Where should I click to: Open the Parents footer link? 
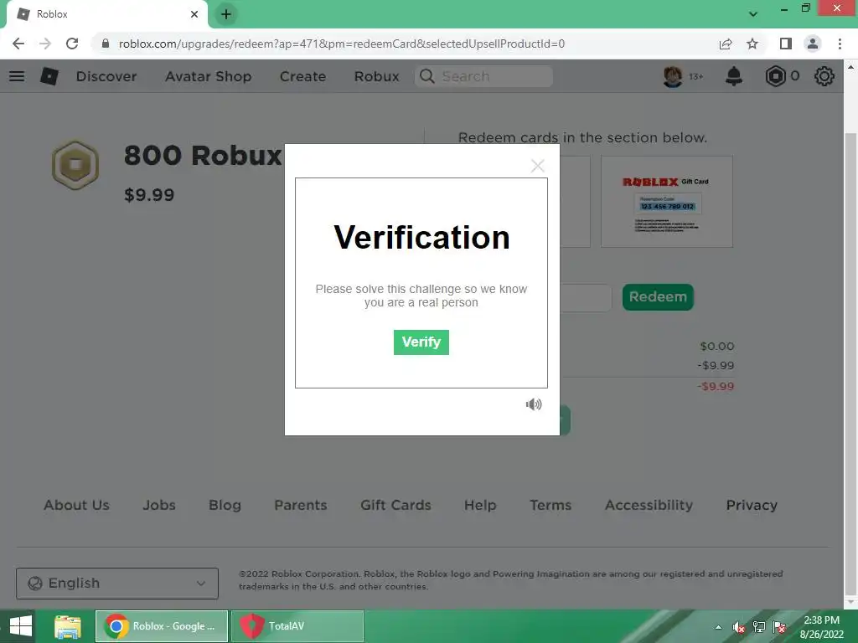(x=301, y=505)
